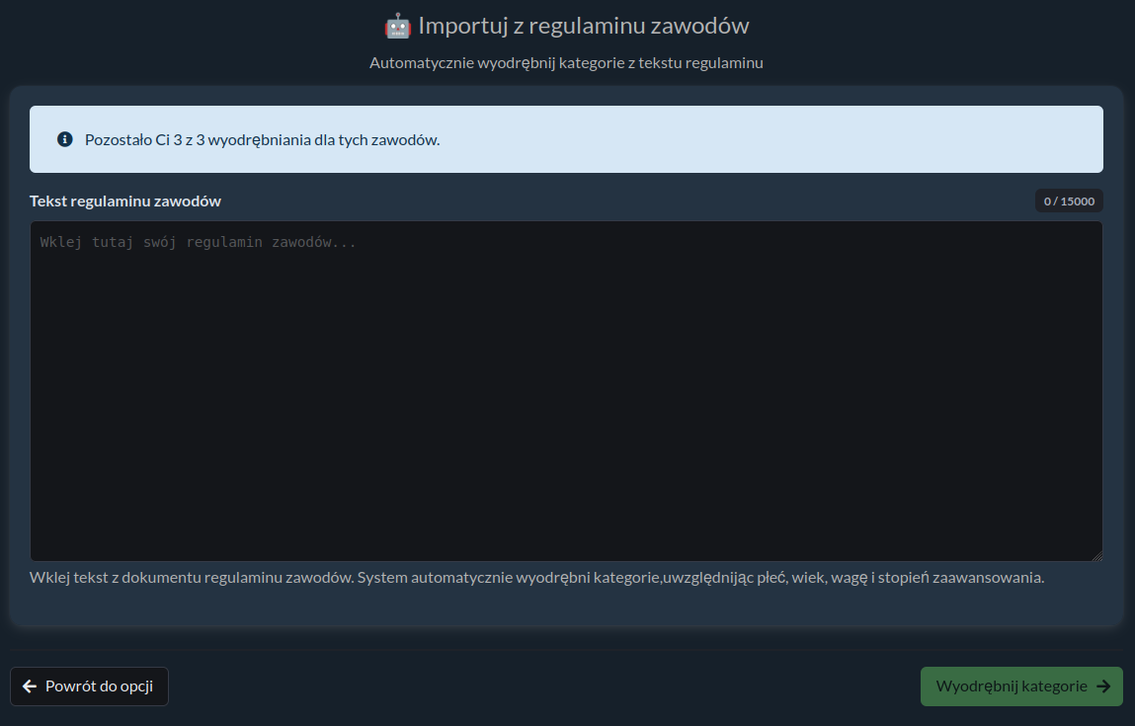Click the "Pozostało Ci 3 z 3" alert message
This screenshot has height=726, width=1135.
262,139
